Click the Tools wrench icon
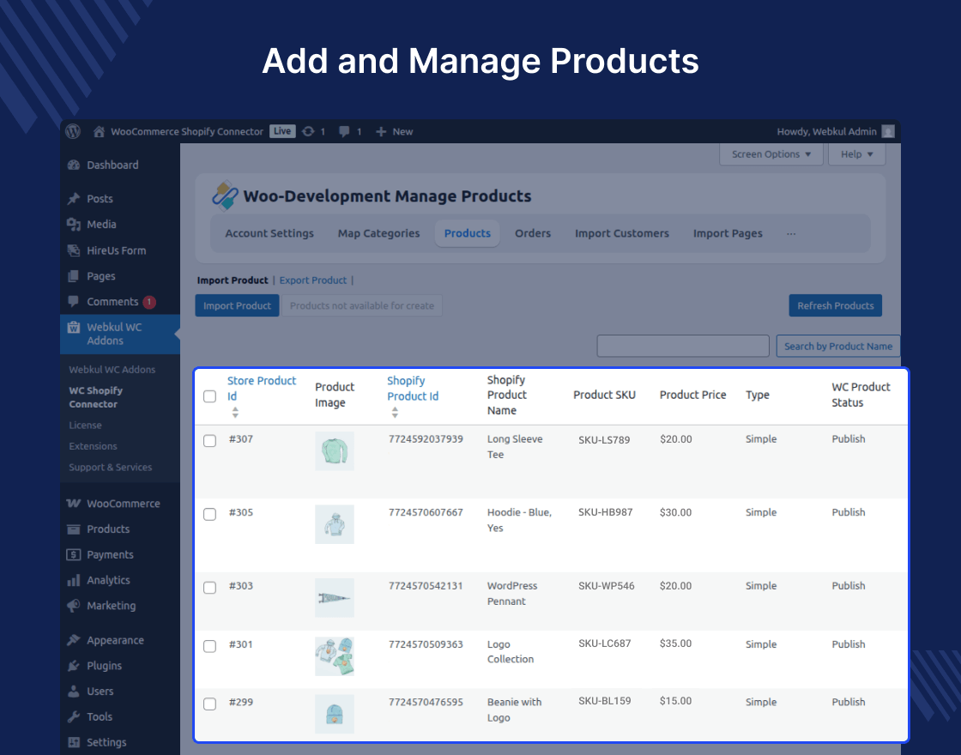 (x=74, y=716)
